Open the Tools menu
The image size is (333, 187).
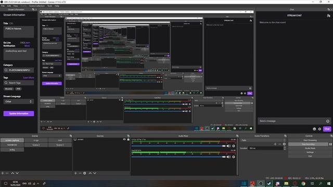tap(50, 6)
